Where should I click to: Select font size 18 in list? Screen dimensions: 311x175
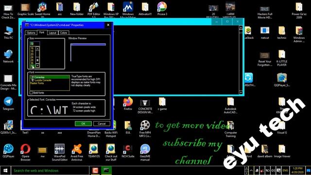tap(33, 51)
